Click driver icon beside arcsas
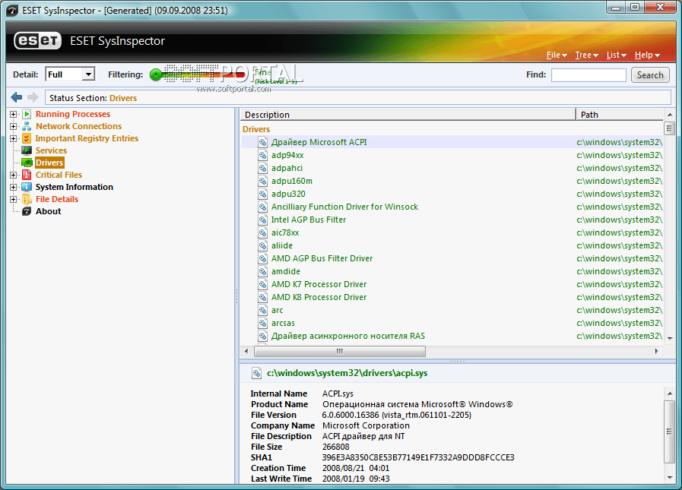This screenshot has height=490, width=682. [263, 323]
